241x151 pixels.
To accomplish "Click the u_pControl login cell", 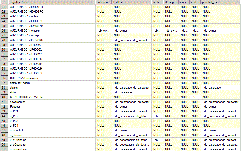I will [52, 130].
